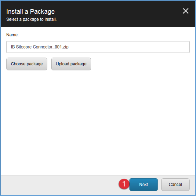Screen dimensions: 196x196
Task: Focus the package Name input field
Action: 98,47
